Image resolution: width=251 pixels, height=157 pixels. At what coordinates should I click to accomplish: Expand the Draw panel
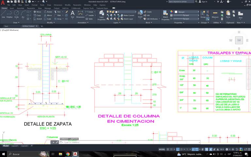click(x=16, y=23)
